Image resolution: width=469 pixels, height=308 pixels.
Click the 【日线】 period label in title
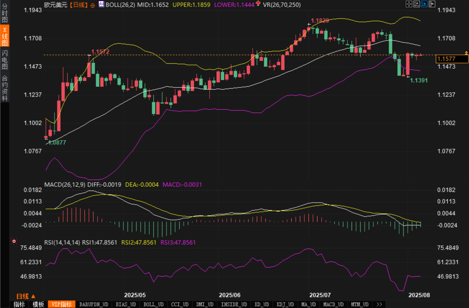click(79, 5)
